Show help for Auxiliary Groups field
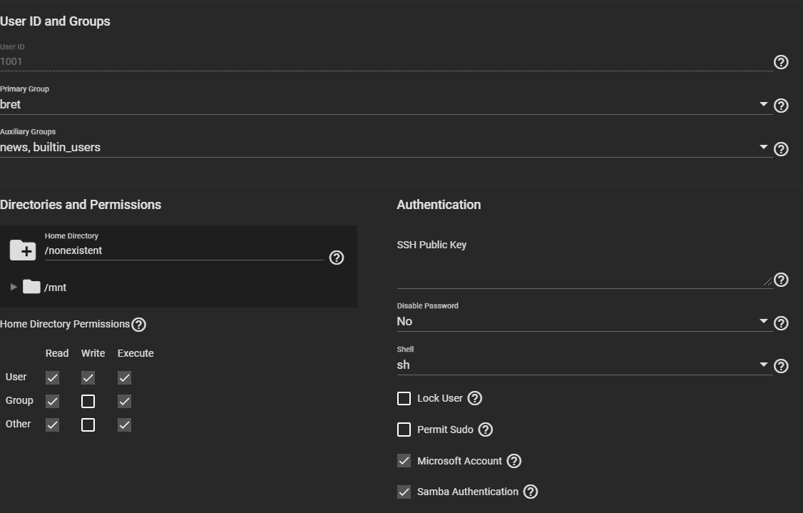The image size is (803, 513). pyautogui.click(x=781, y=149)
